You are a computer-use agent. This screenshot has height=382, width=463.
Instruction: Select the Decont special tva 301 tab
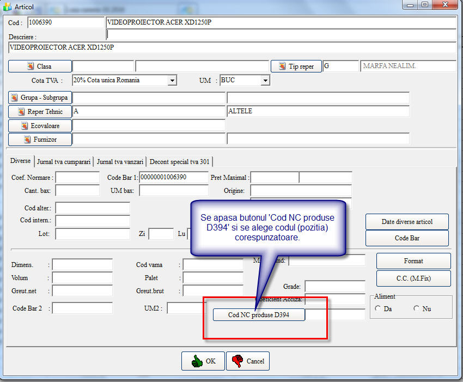click(x=180, y=162)
